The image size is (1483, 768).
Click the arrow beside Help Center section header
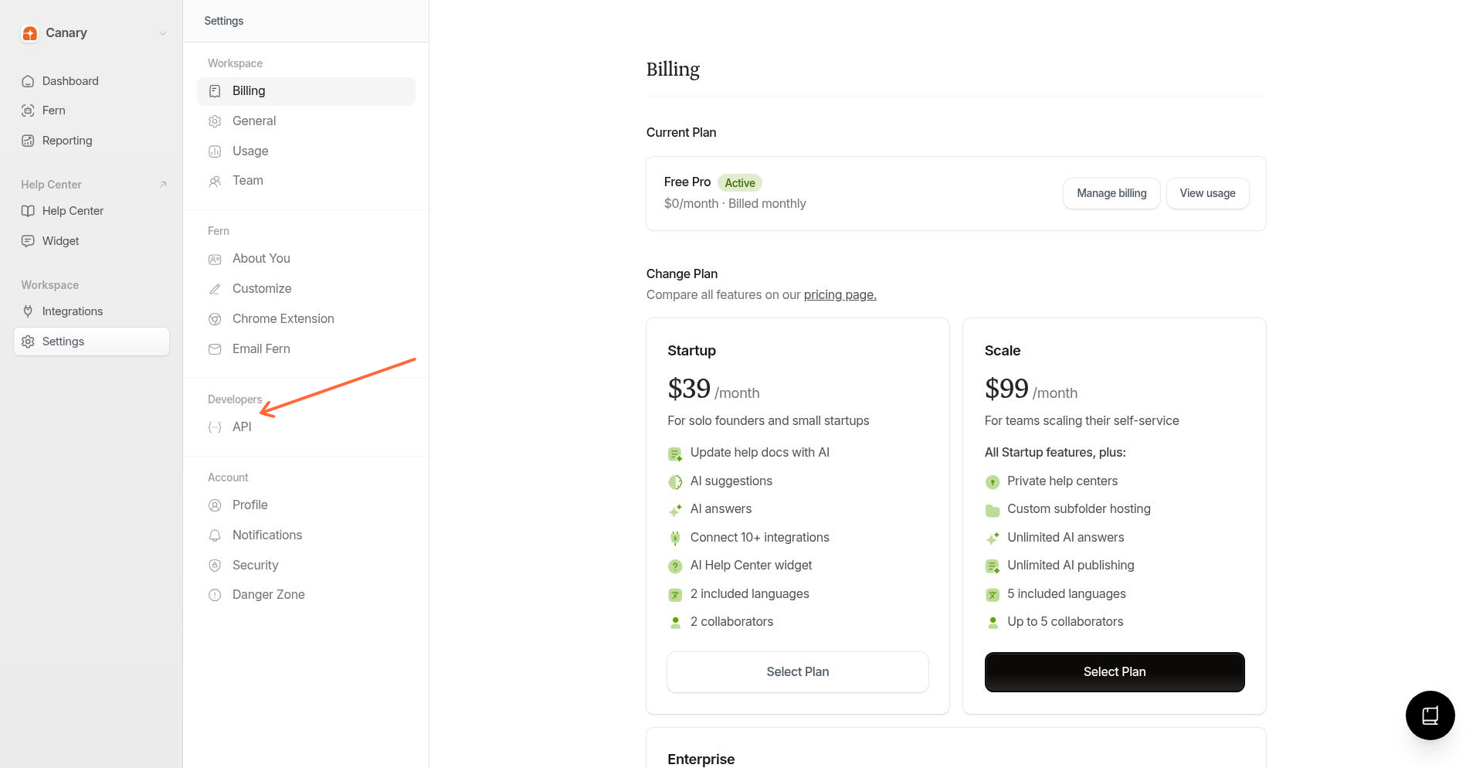(162, 184)
